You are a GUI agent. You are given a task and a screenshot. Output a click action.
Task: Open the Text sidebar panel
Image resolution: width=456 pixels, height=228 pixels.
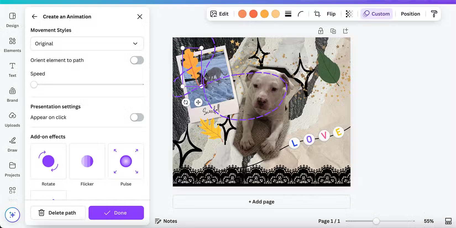point(12,70)
